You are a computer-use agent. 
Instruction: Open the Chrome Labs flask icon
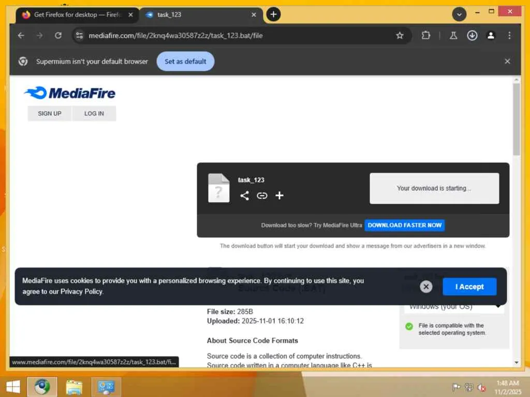coord(453,36)
